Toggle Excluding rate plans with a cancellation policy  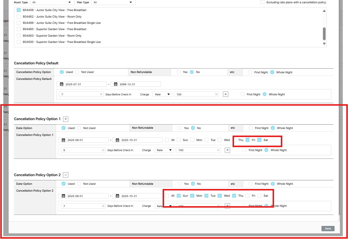[x=262, y=2]
